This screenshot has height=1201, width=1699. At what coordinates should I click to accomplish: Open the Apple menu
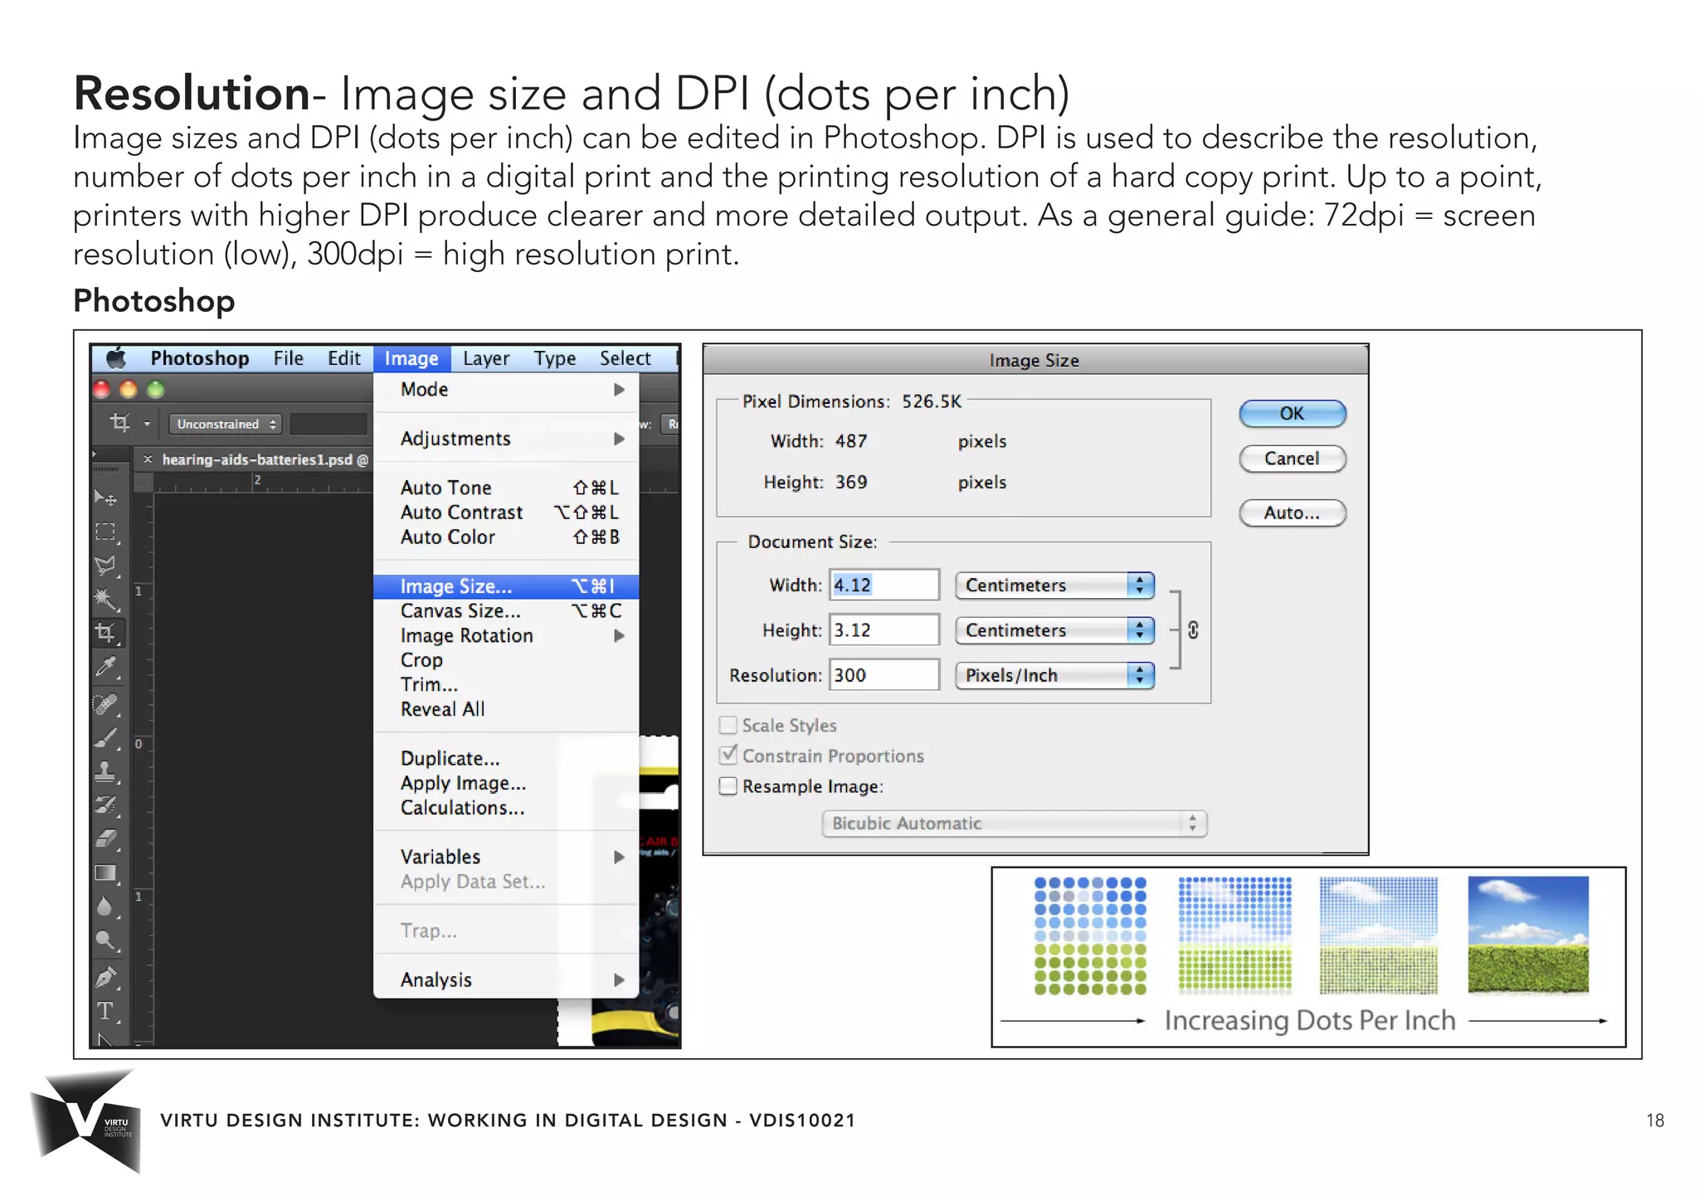(x=117, y=358)
